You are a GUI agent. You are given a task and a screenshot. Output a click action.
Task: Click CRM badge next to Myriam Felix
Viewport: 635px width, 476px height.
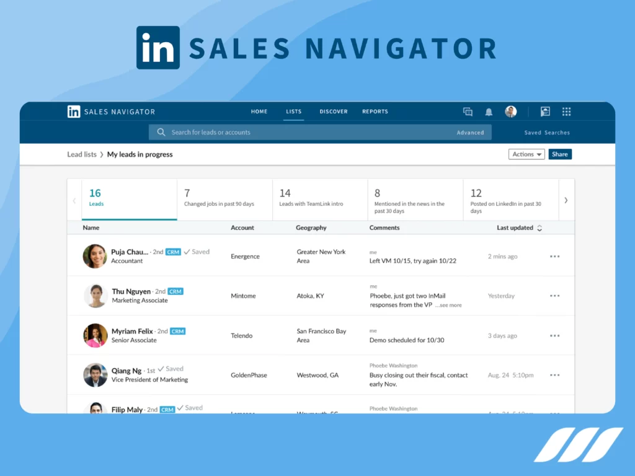tap(177, 331)
